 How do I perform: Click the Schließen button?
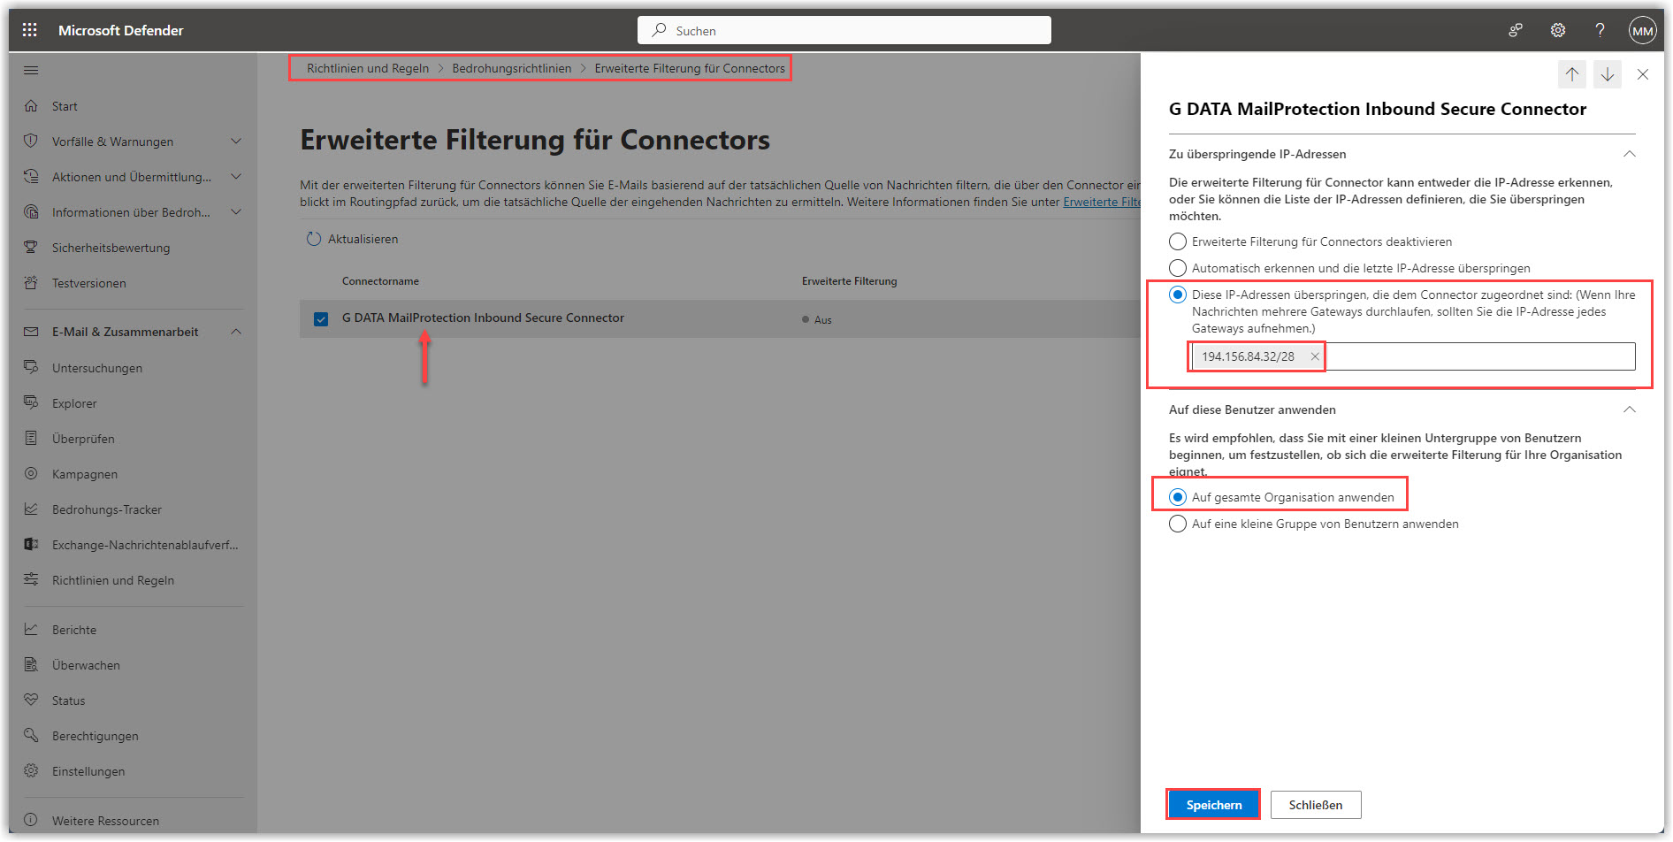click(x=1316, y=805)
